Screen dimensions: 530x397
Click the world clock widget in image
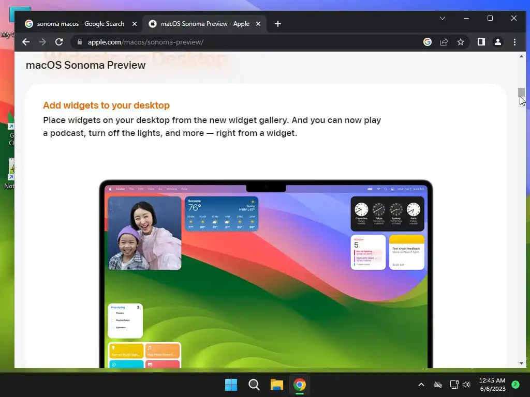(x=387, y=213)
